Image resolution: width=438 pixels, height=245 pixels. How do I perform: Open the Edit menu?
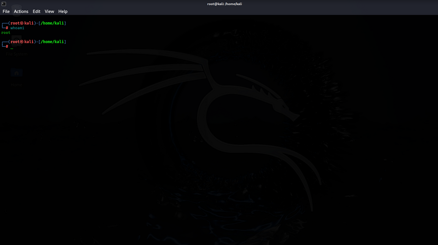click(36, 11)
